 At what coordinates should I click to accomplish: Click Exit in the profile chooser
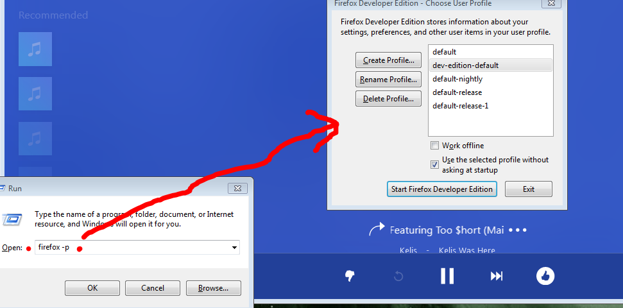point(529,189)
